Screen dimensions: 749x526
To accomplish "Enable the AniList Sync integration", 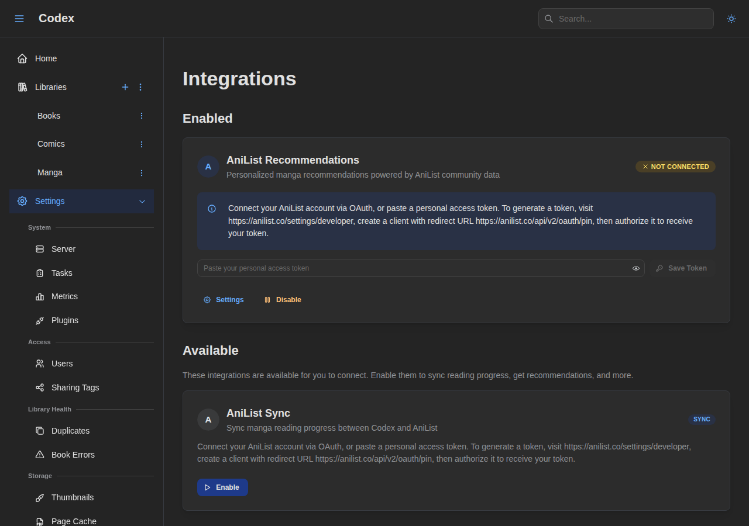I will tap(222, 487).
